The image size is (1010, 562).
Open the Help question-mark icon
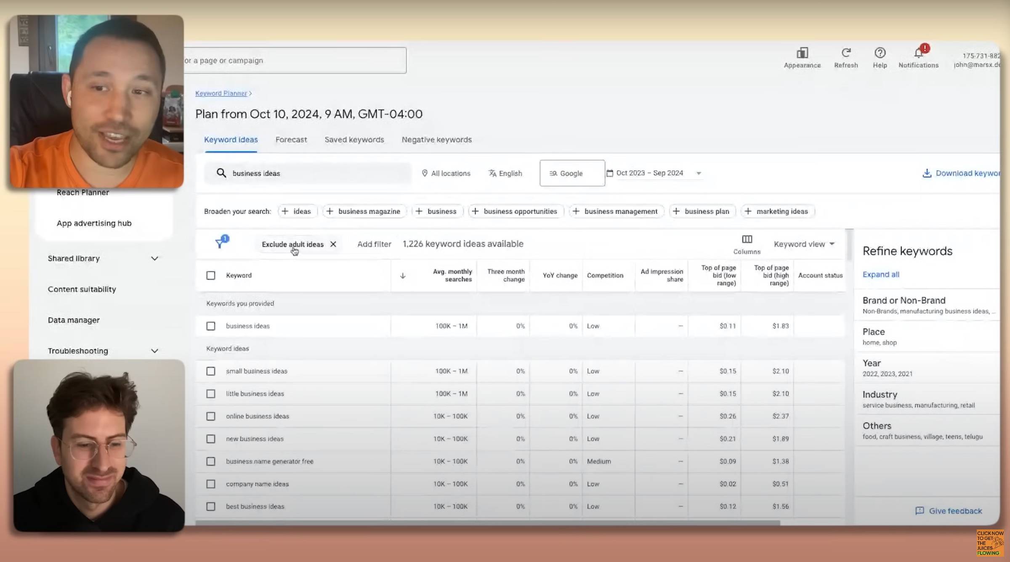point(880,53)
